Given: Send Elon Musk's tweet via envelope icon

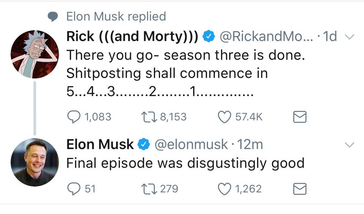Looking at the screenshot, I should click(x=300, y=189).
